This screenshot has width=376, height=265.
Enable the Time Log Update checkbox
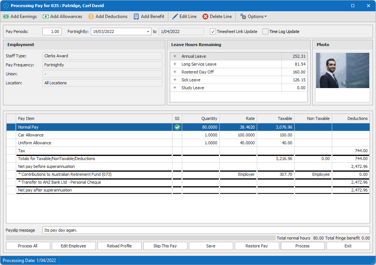tap(265, 31)
